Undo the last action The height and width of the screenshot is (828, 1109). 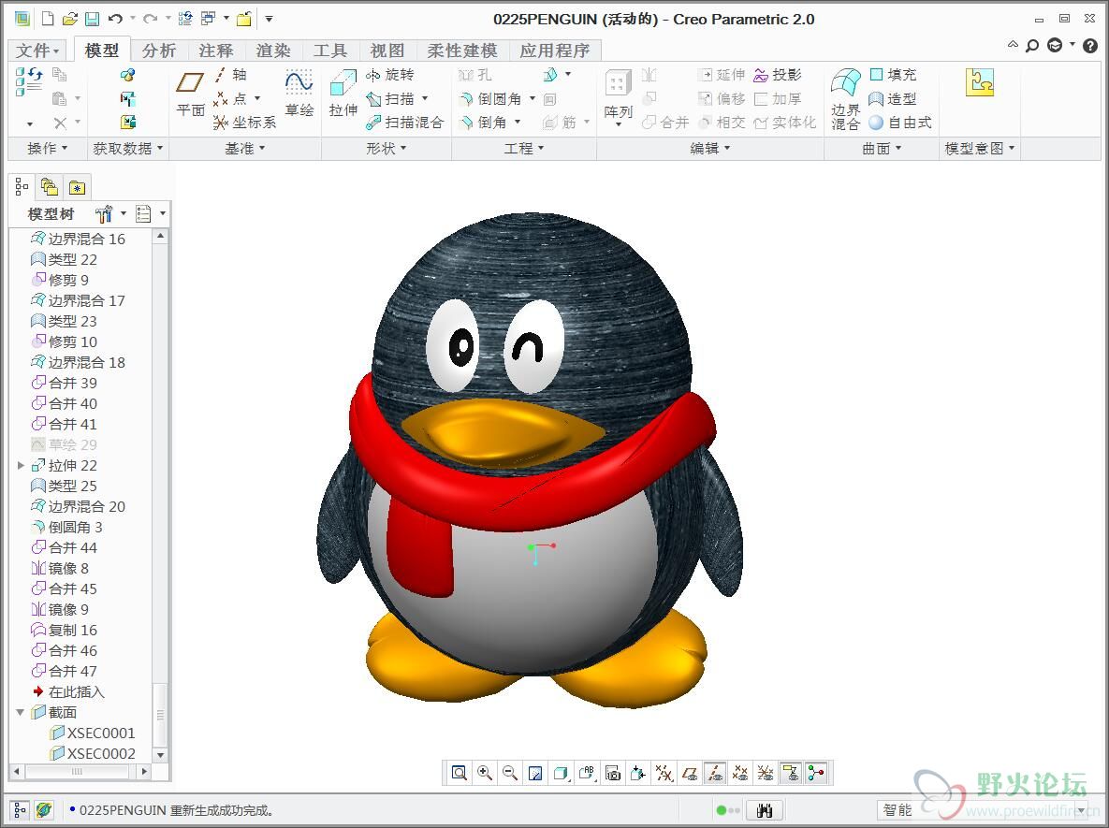115,19
